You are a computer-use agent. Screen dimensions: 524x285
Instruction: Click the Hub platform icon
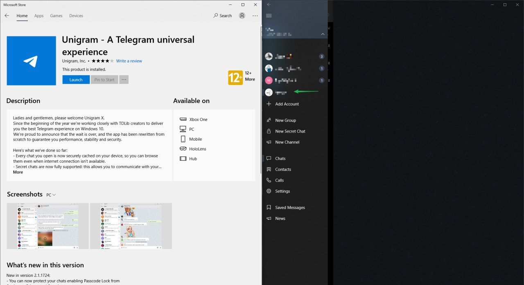point(183,159)
